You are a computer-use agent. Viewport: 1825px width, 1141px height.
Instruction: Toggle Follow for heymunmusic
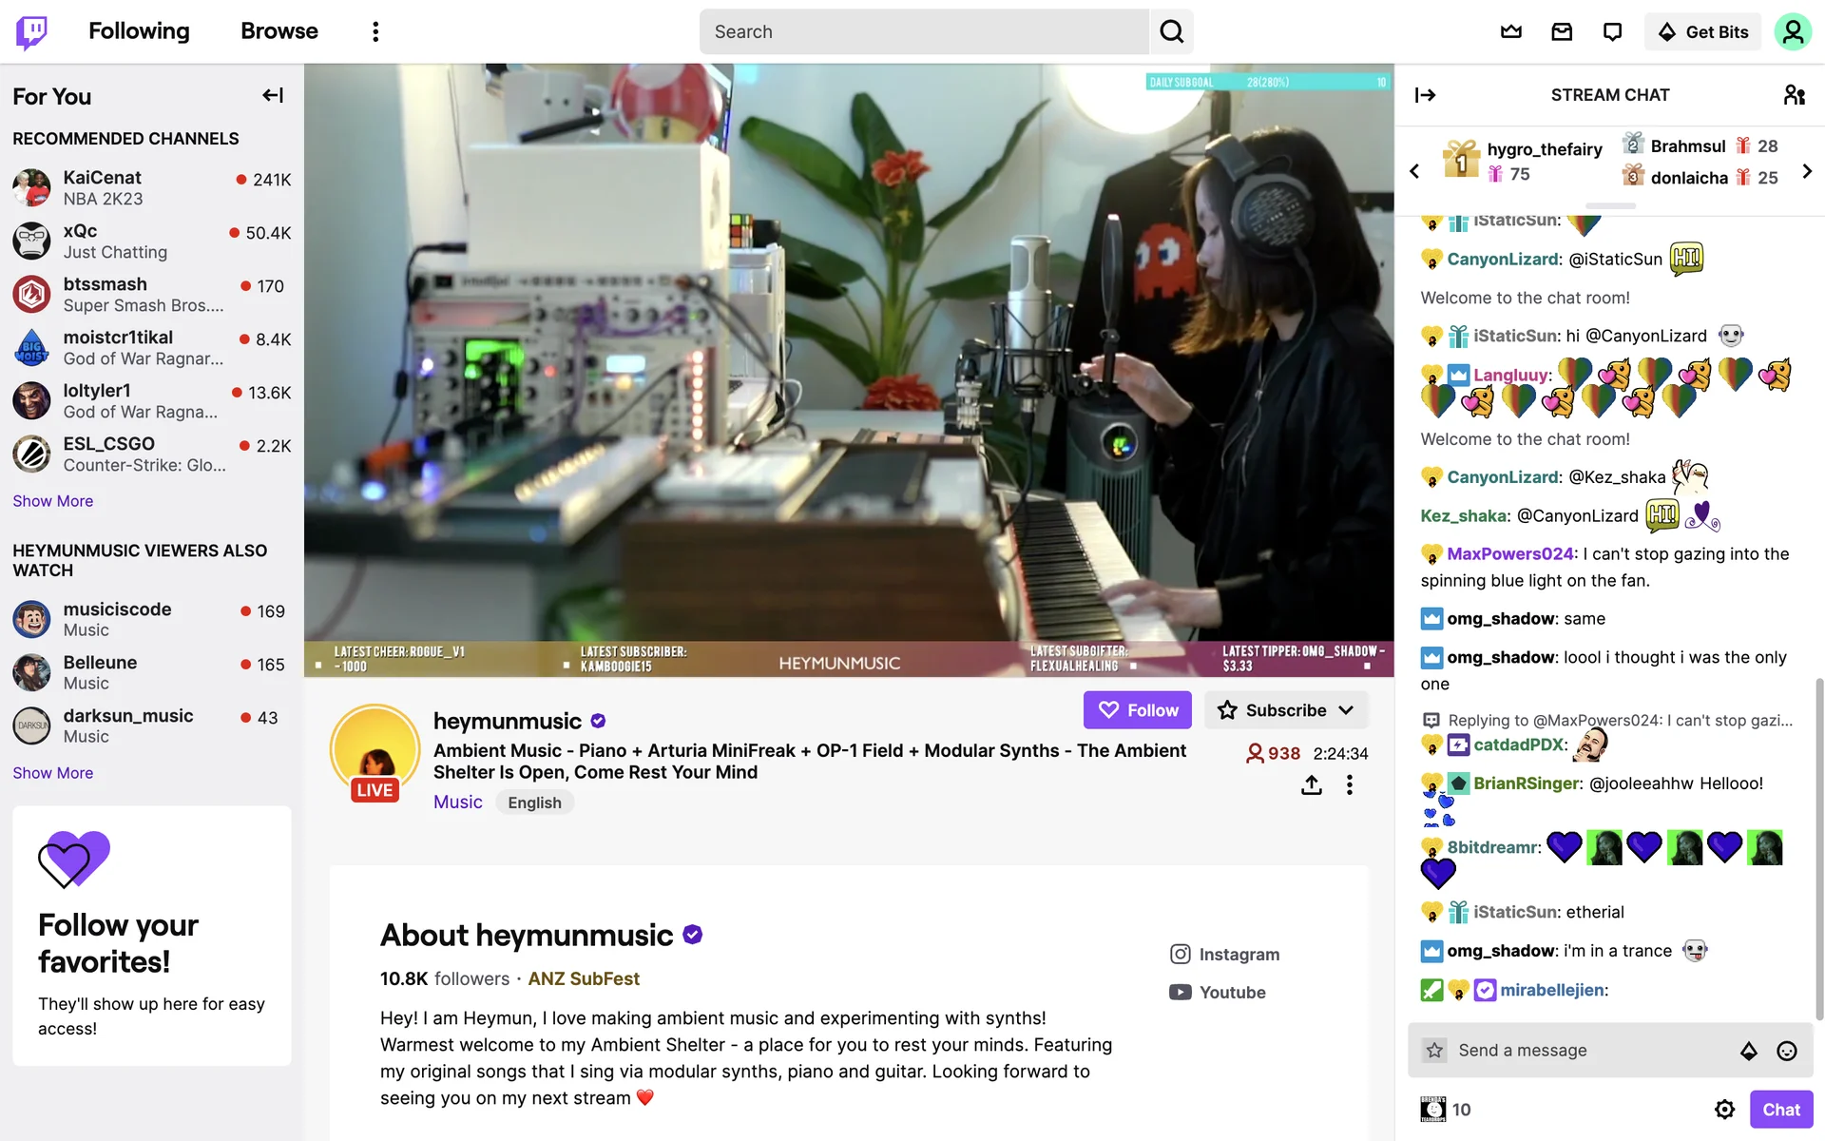pyautogui.click(x=1138, y=710)
